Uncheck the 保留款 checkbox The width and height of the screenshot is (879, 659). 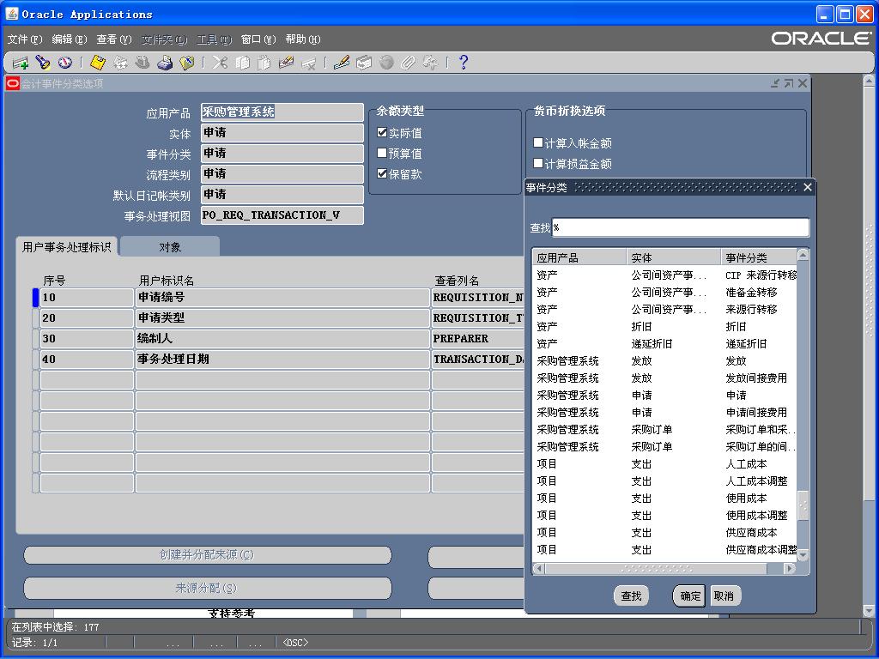click(382, 173)
